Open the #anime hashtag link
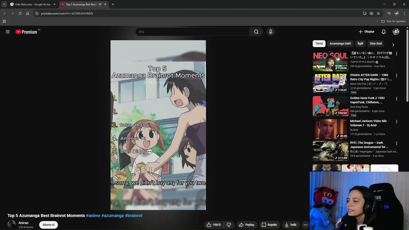 (x=93, y=216)
